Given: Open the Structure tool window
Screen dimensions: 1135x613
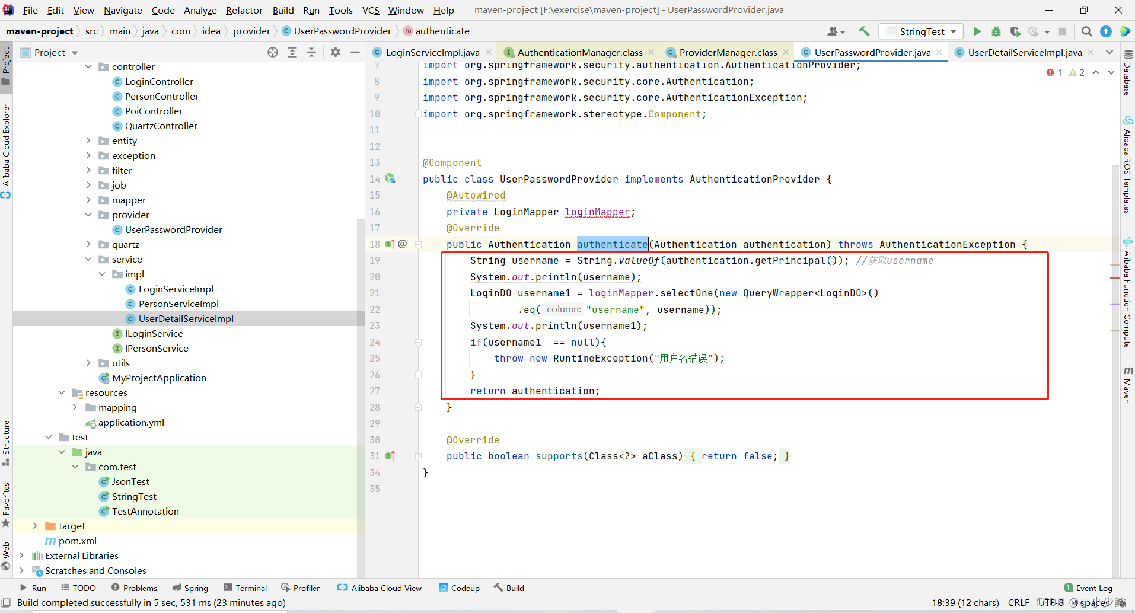Looking at the screenshot, I should pos(6,442).
